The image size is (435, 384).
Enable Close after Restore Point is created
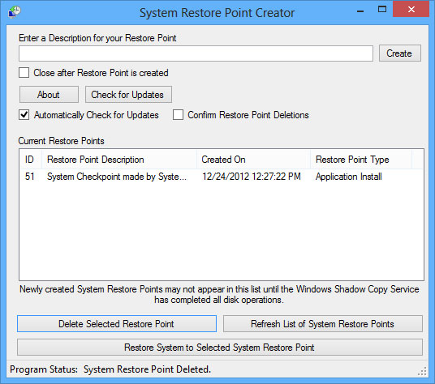tap(24, 73)
